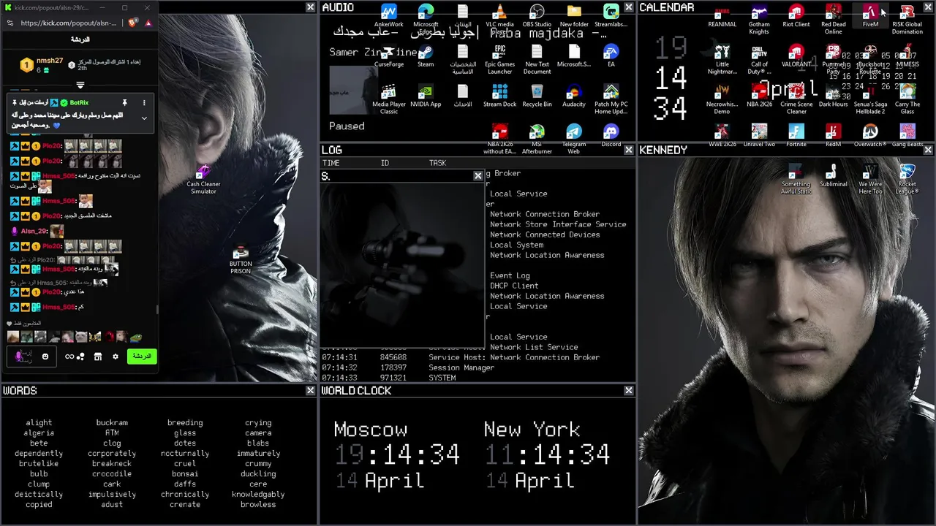936x526 pixels.
Task: Launch Fortnite desktop shortcut
Action: coord(796,135)
